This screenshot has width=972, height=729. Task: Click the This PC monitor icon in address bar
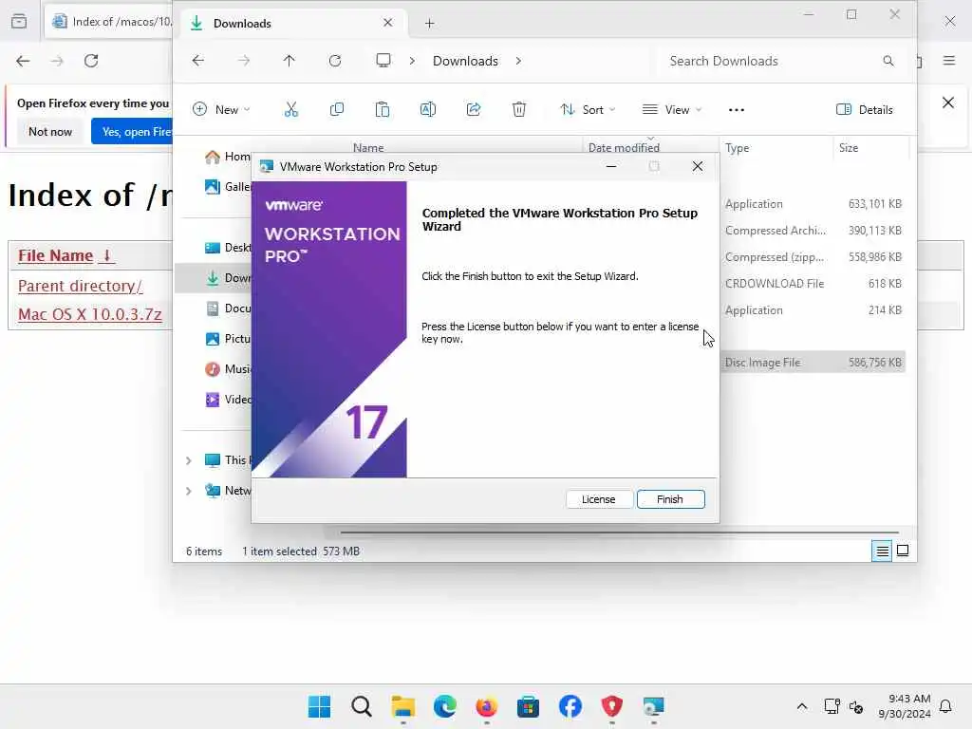point(383,61)
